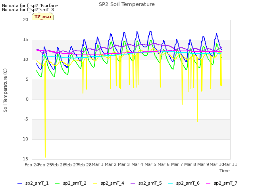Image resolution: width=254 pixels, height=191 pixels.
Task: Click the 20 y-axis tick label
Action: coord(25,19)
